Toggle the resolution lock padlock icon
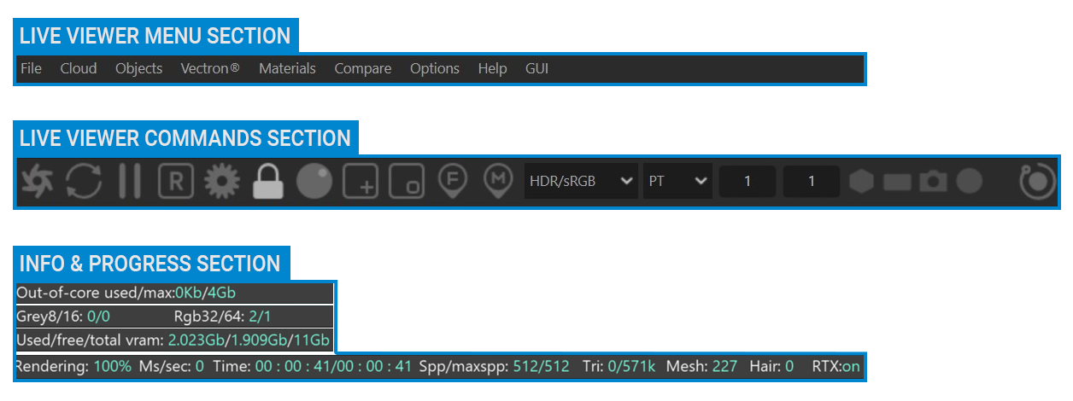Viewport: 1073px width, 401px height. (x=269, y=181)
